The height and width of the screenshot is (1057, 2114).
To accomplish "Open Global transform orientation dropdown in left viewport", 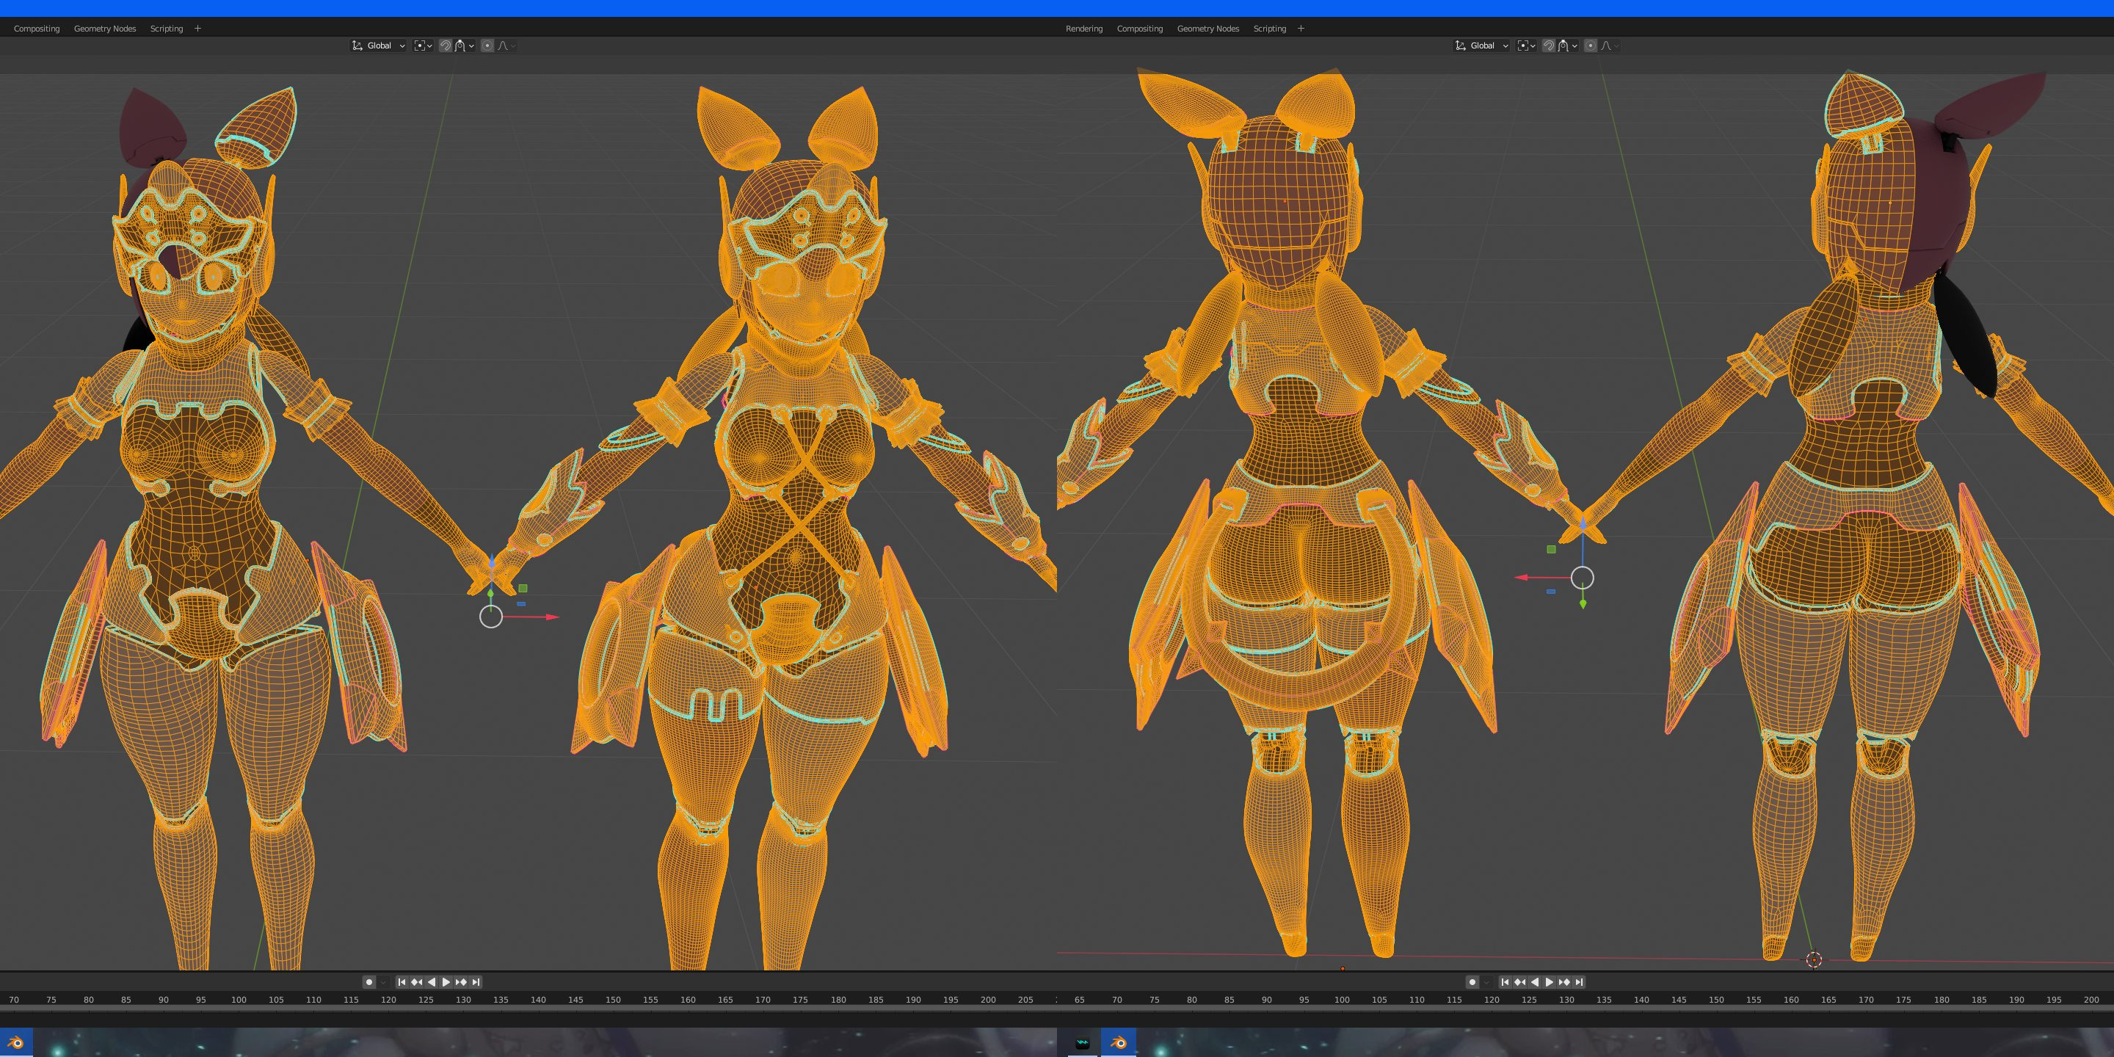I will click(379, 46).
